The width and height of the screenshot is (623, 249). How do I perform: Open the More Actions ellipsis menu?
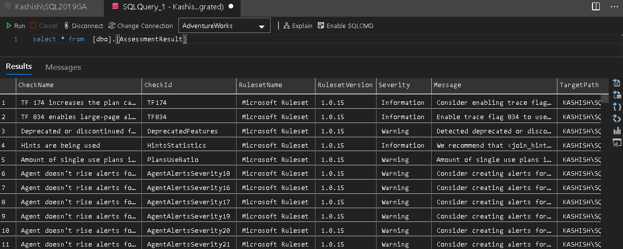(x=614, y=6)
